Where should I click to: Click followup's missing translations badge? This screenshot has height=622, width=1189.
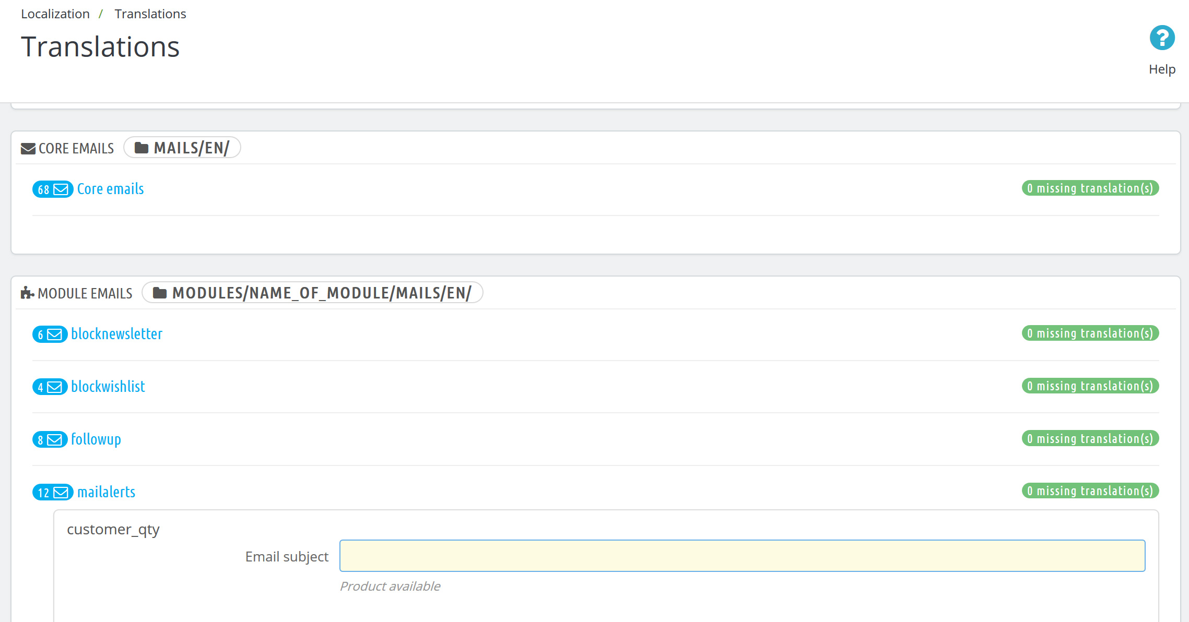click(1090, 439)
